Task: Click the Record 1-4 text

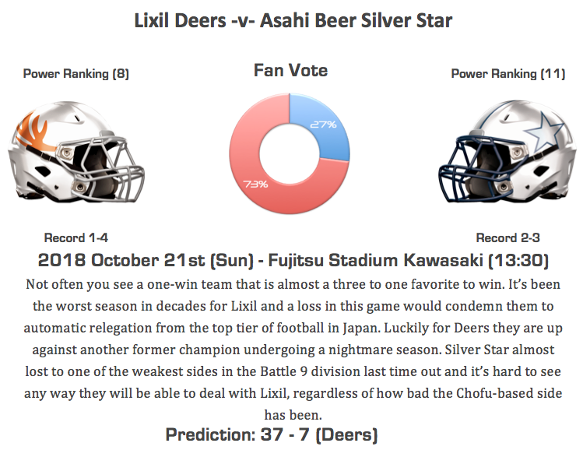Action: (x=76, y=237)
